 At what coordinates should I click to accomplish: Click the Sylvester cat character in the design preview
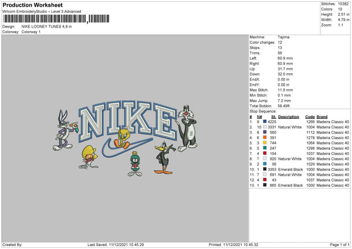pyautogui.click(x=187, y=129)
